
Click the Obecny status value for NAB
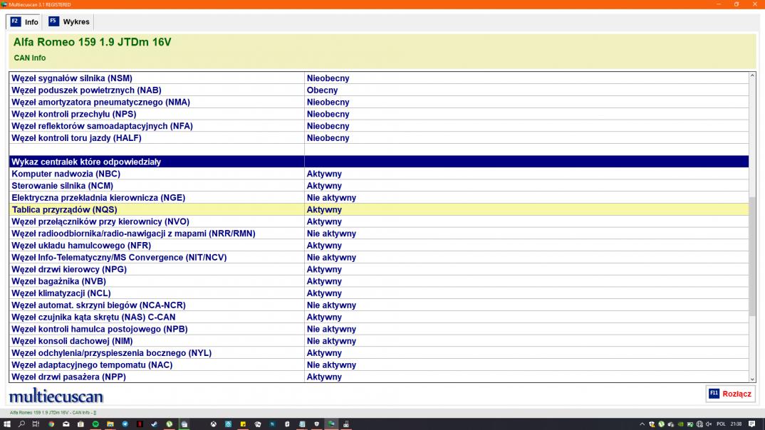[x=322, y=90]
